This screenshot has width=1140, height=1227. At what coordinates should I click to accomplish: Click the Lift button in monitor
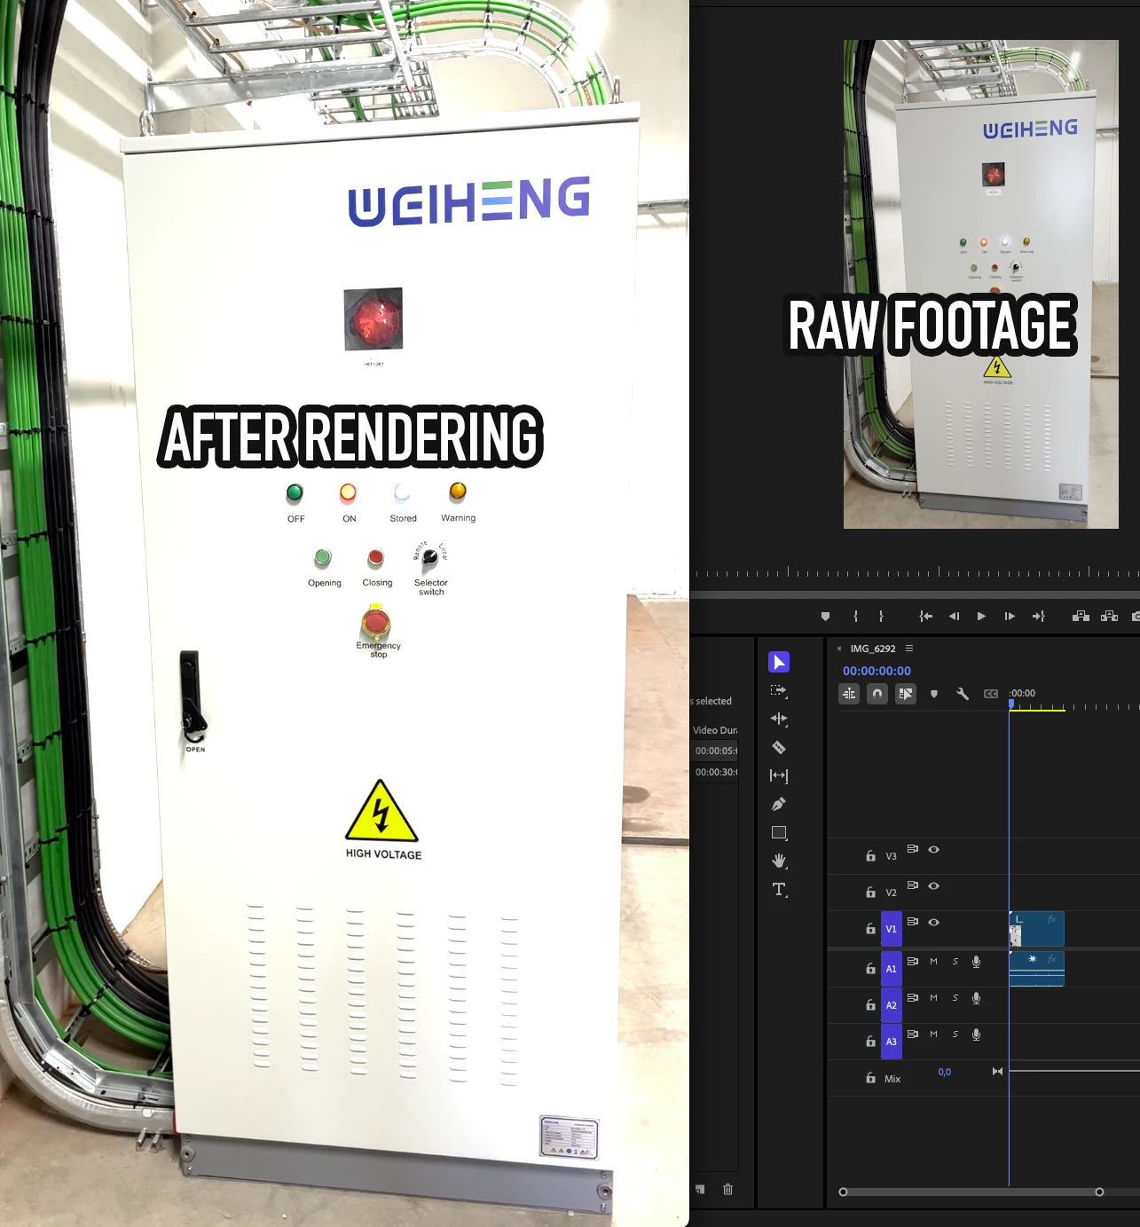pos(1081,617)
